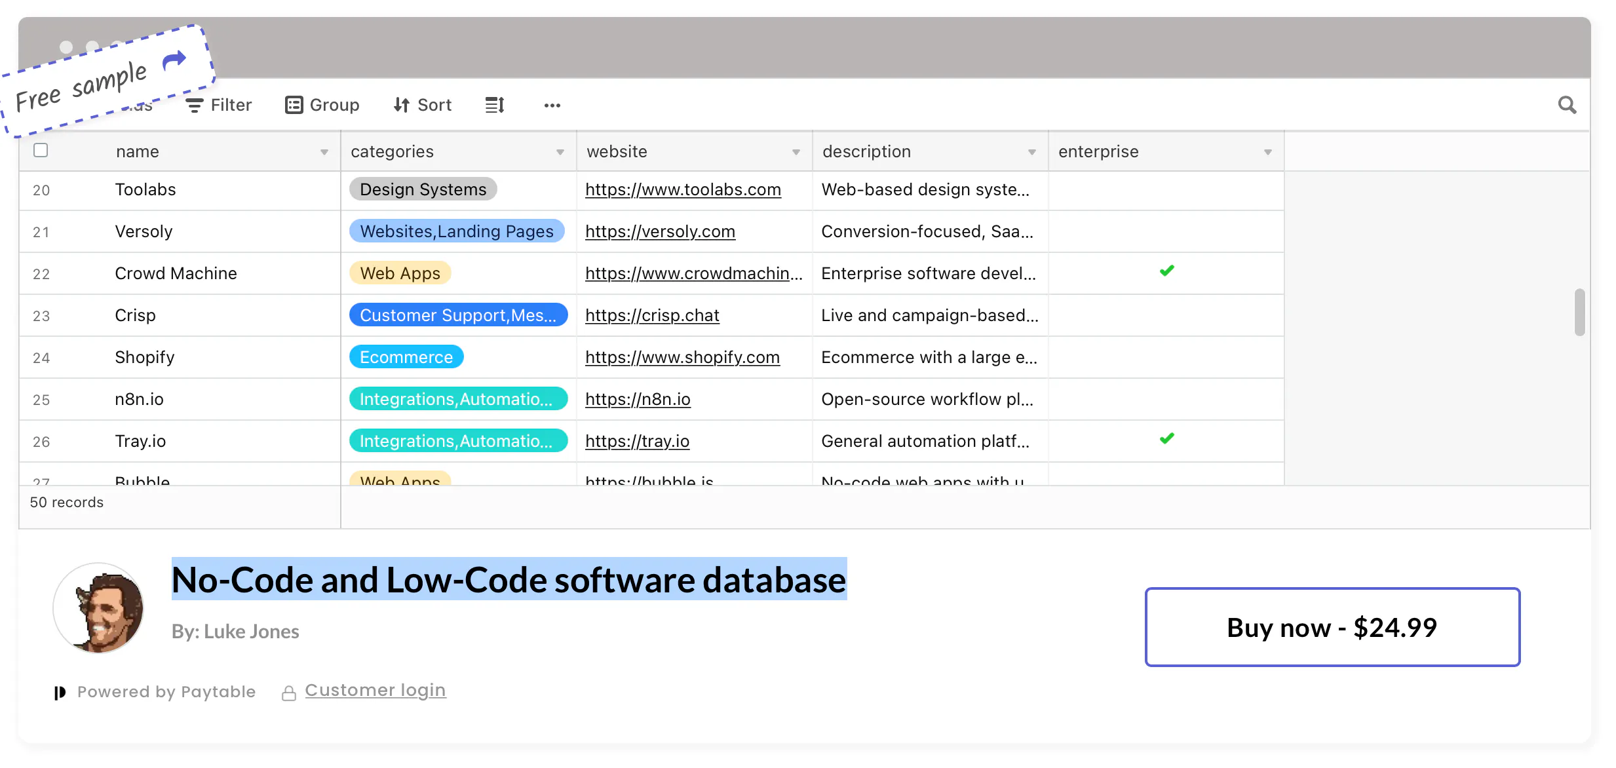The height and width of the screenshot is (768, 1616).
Task: Open the tray.io website link
Action: (637, 441)
